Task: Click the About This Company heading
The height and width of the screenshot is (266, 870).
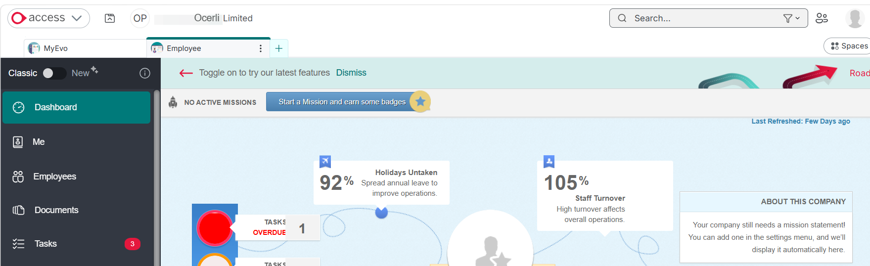Action: [803, 202]
